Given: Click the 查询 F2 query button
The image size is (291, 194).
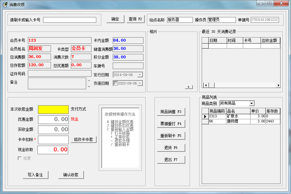Looking at the screenshot, I should pyautogui.click(x=135, y=19).
